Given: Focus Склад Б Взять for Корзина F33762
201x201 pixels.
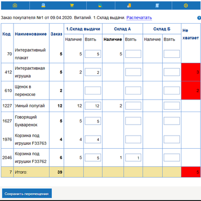Looking at the screenshot, I should (x=172, y=158).
